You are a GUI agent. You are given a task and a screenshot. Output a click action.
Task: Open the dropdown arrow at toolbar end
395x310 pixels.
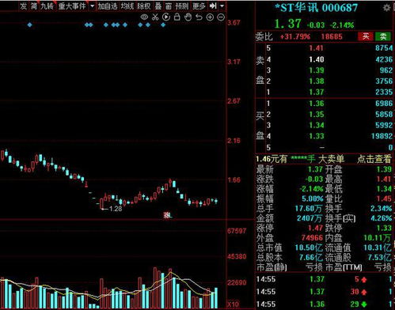[x=222, y=6]
